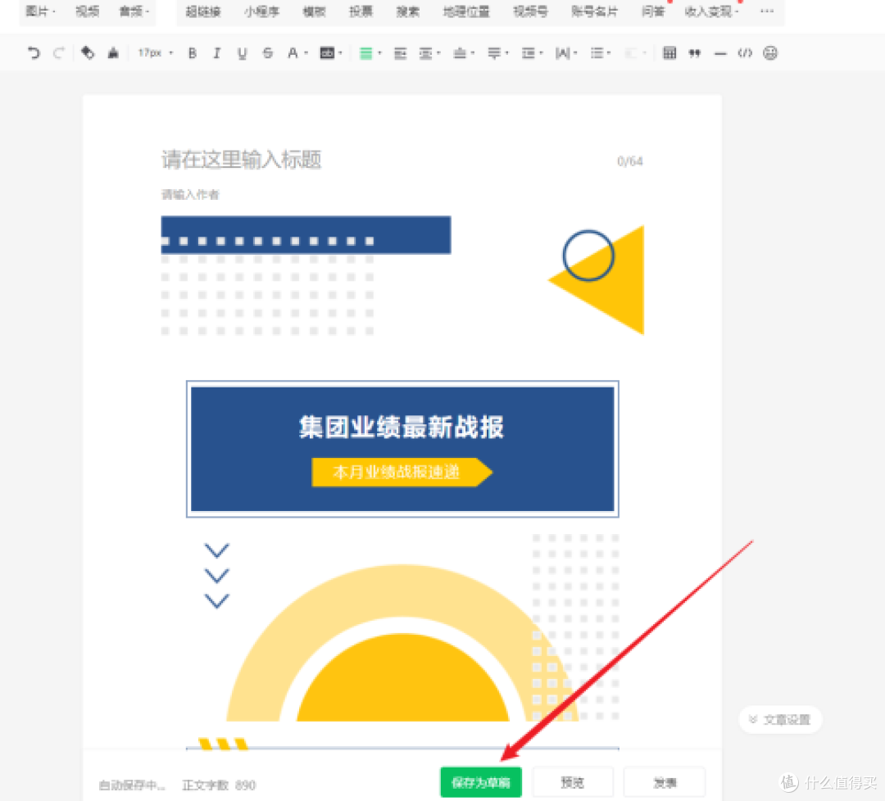
Task: Open the 问答 option
Action: 653,11
